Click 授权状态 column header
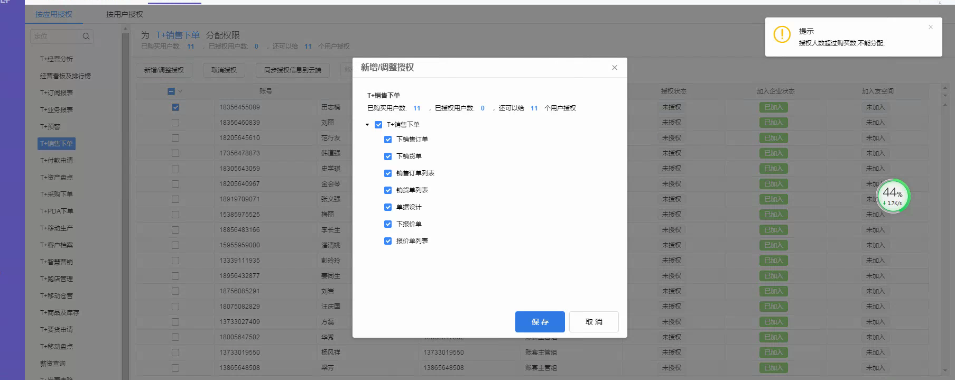 pyautogui.click(x=673, y=91)
